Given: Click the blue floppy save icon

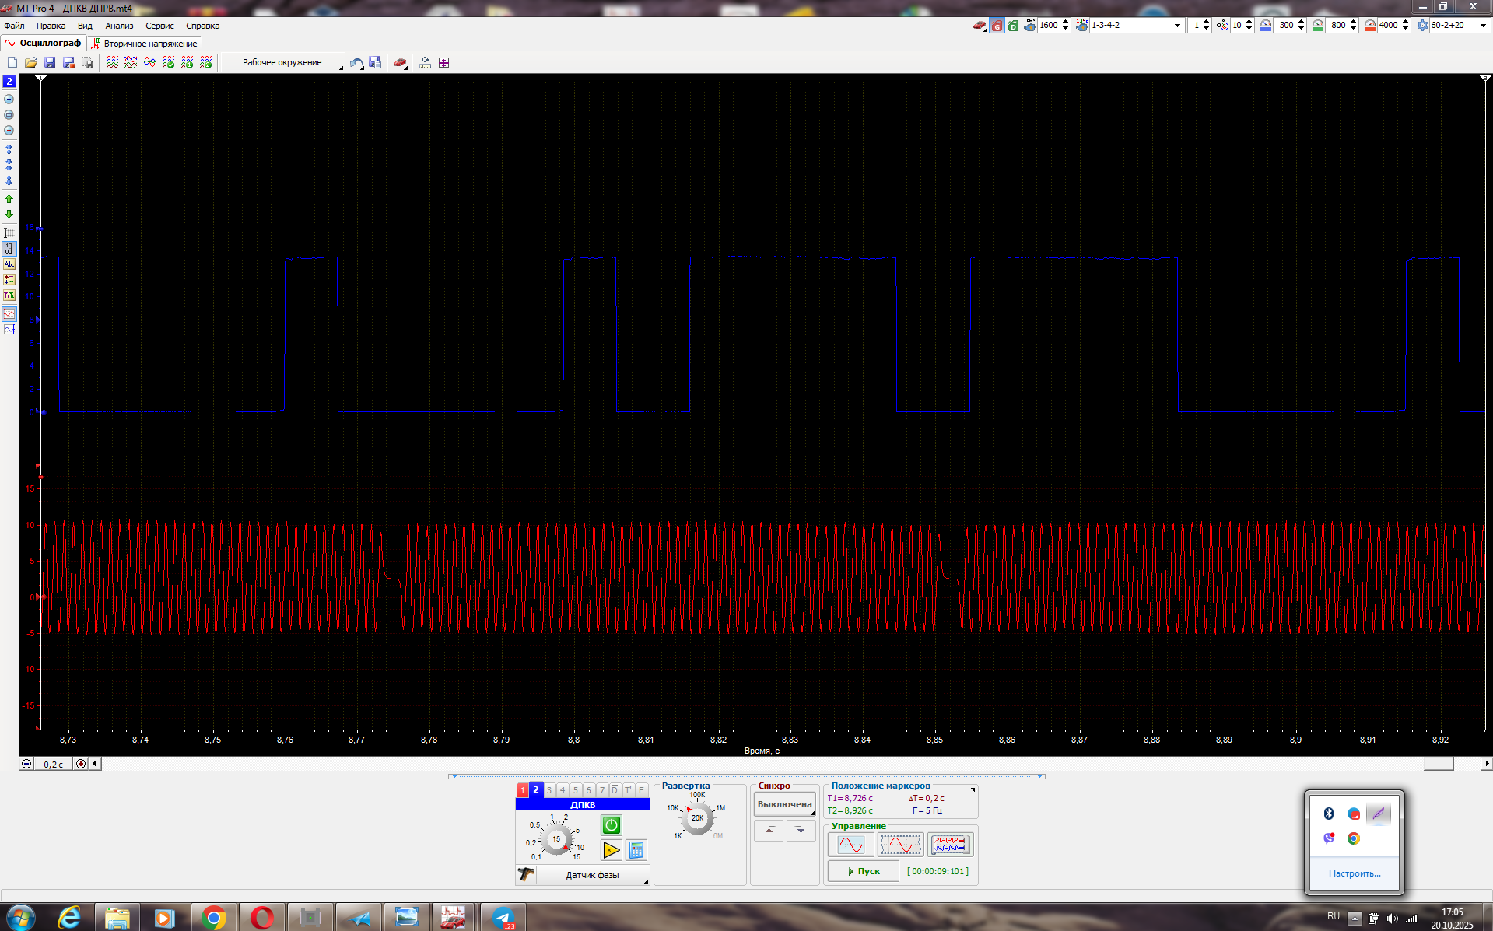Looking at the screenshot, I should click(50, 62).
